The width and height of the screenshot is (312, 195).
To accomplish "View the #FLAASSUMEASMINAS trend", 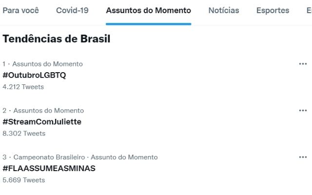I will click(49, 168).
